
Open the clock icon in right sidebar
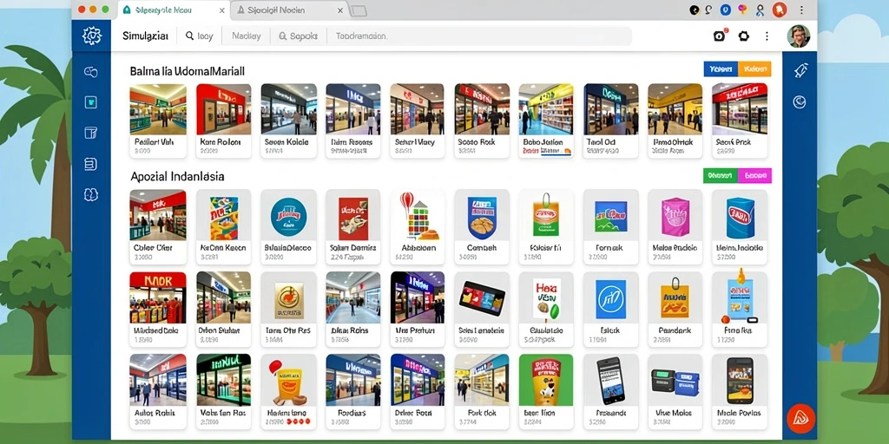800,101
